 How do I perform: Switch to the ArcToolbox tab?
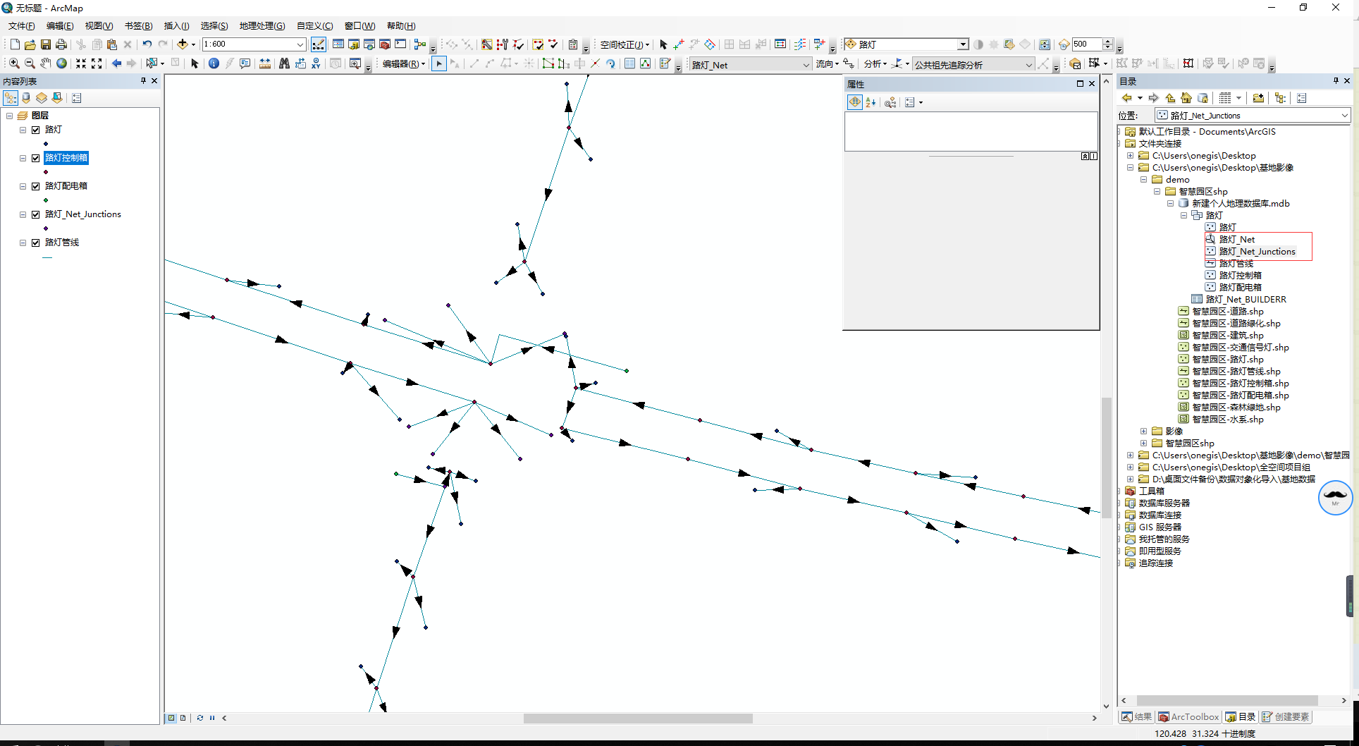pos(1188,717)
